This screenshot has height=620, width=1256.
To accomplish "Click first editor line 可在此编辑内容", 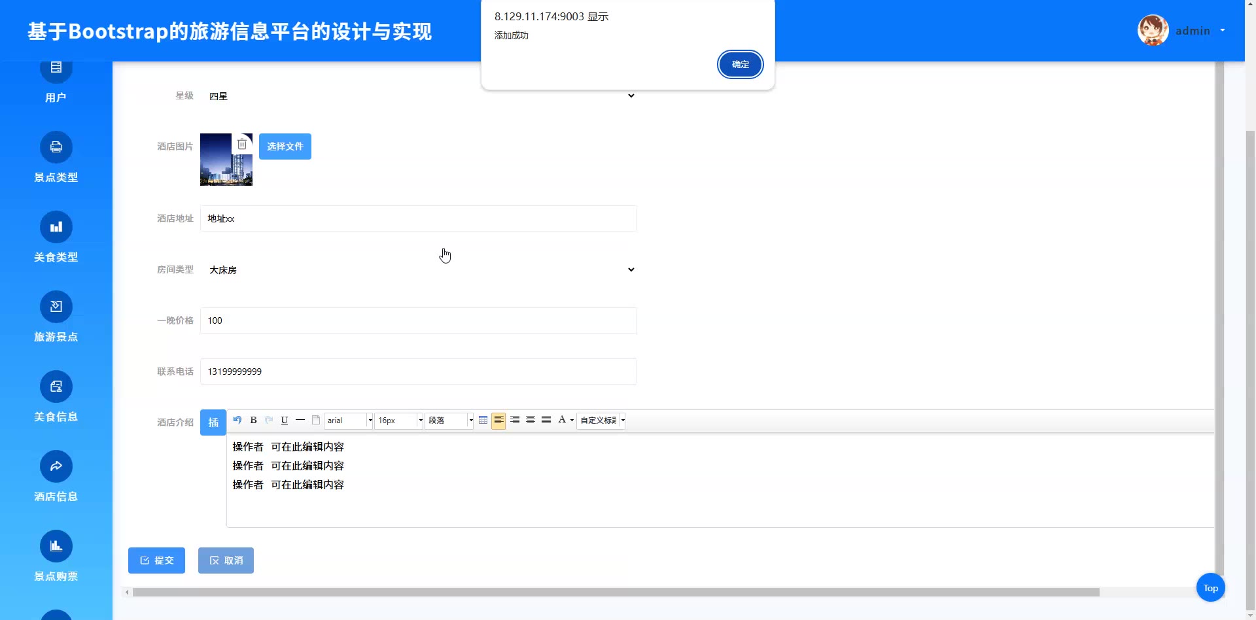I will (x=307, y=447).
